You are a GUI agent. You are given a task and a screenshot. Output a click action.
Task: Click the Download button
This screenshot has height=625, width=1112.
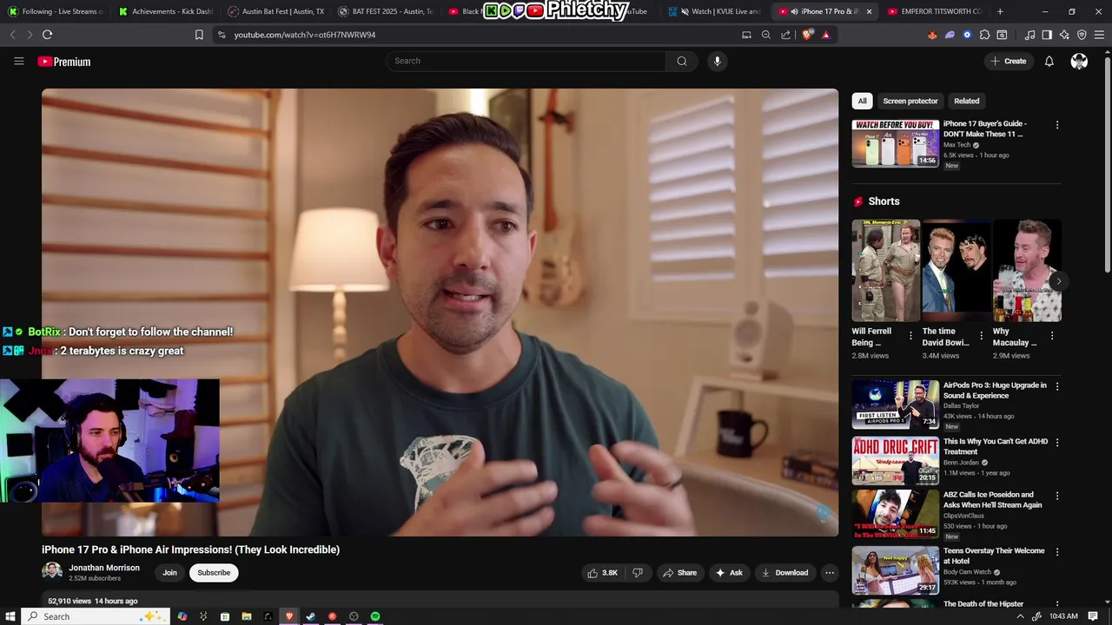[x=784, y=573]
